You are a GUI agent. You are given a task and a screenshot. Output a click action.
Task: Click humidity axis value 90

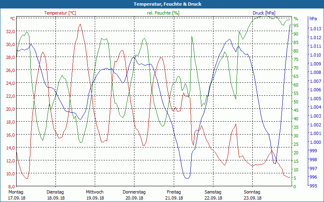coord(296,34)
